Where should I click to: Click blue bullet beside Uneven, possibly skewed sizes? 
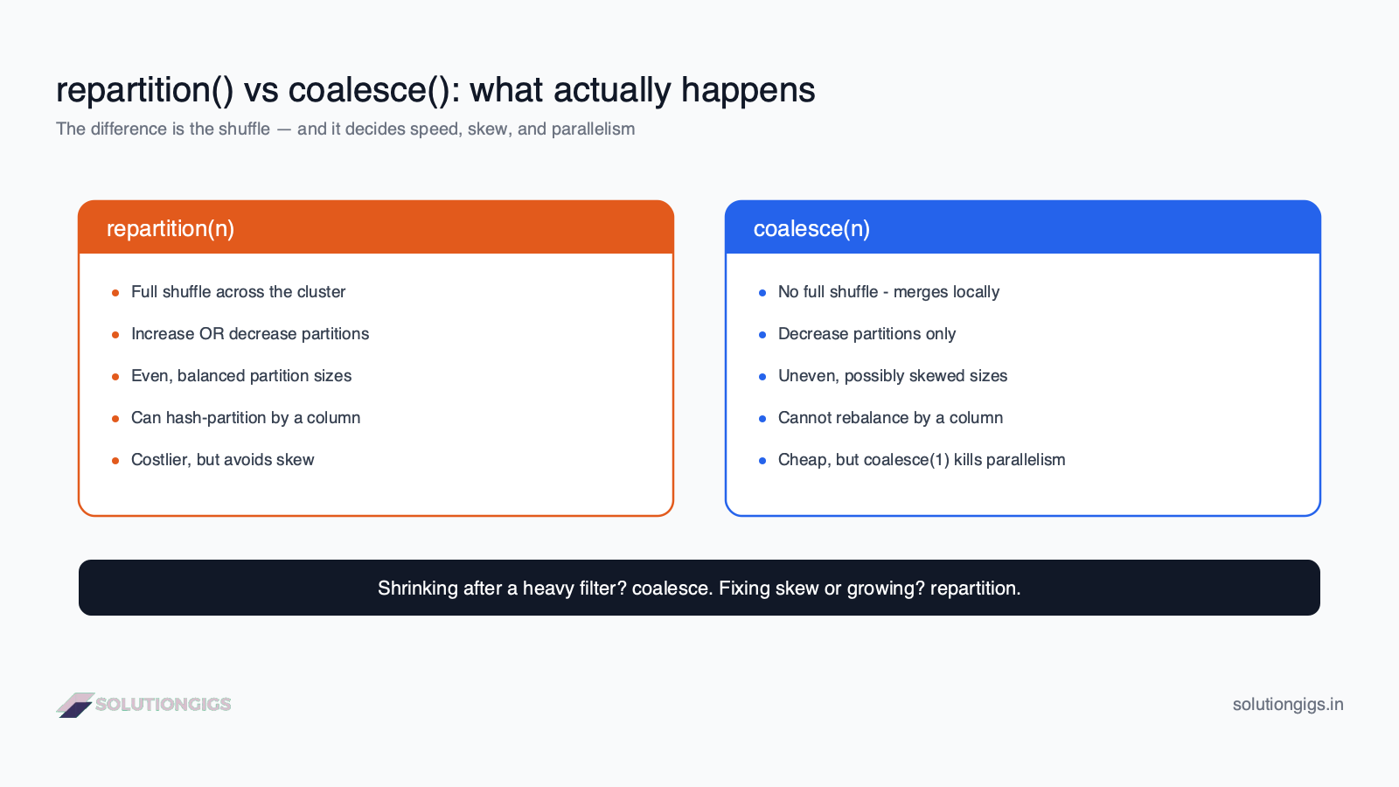(x=762, y=377)
